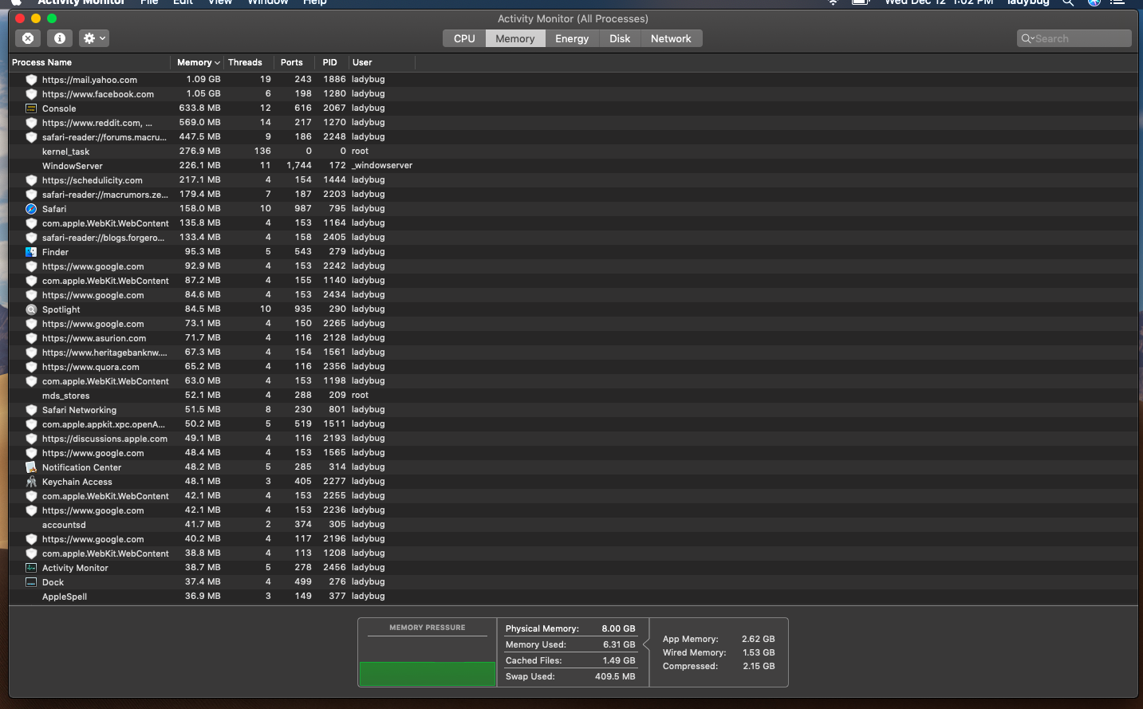1143x709 pixels.
Task: Select safari-reader://macrumors.ze row
Action: (x=573, y=195)
